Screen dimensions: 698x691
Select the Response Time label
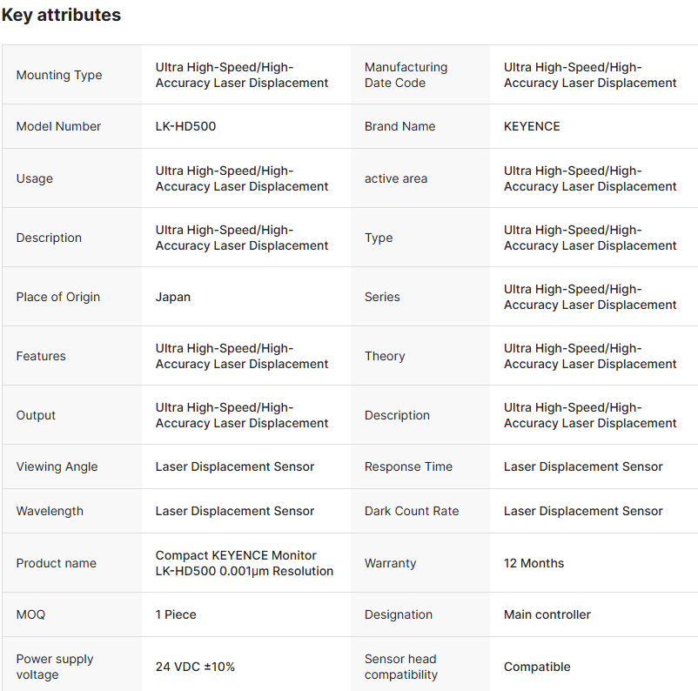(408, 466)
